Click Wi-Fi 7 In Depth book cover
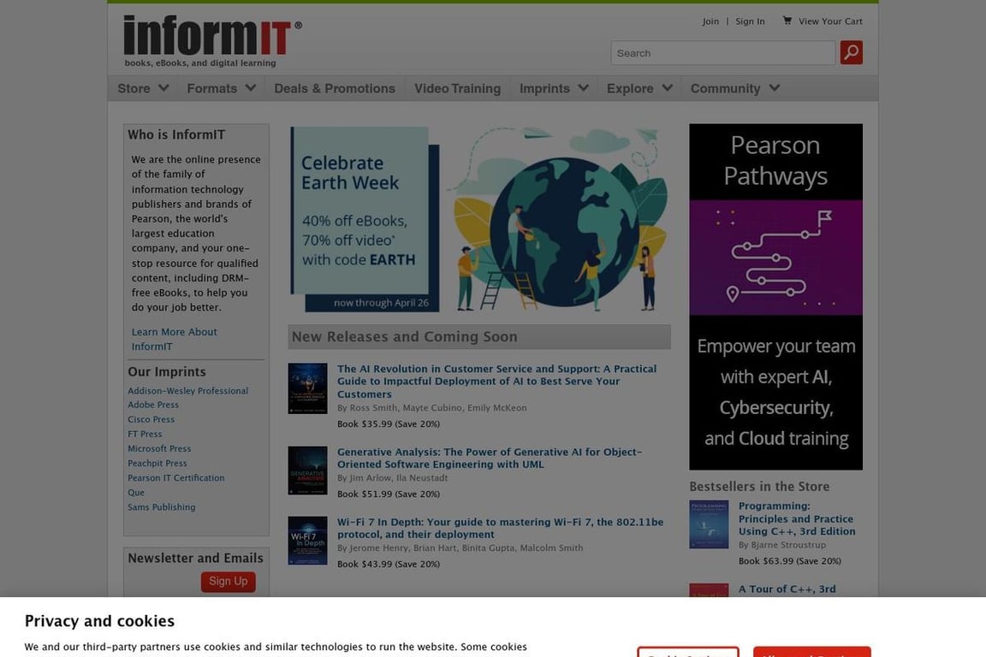Image resolution: width=986 pixels, height=657 pixels. pos(307,541)
